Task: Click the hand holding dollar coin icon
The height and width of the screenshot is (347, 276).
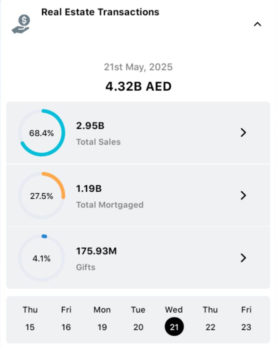Action: coord(21,24)
